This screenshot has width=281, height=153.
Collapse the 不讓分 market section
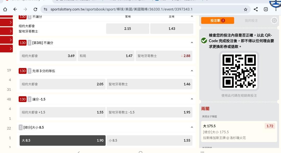click(x=192, y=16)
